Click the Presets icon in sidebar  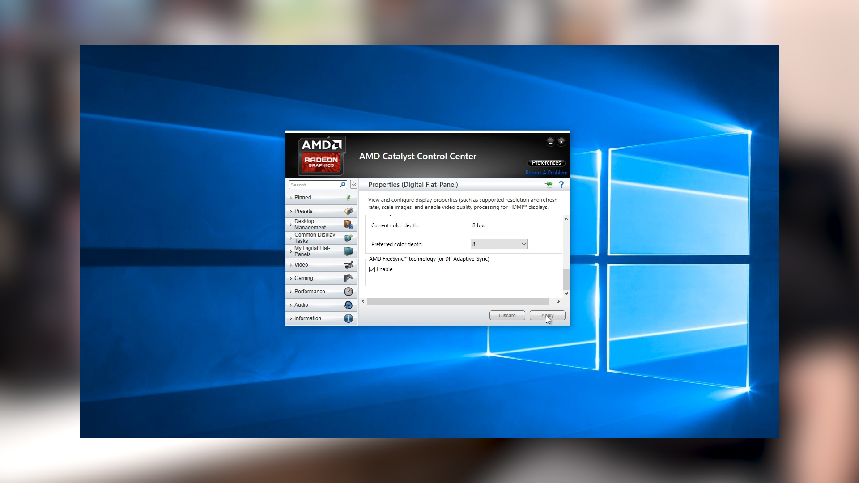pyautogui.click(x=349, y=211)
